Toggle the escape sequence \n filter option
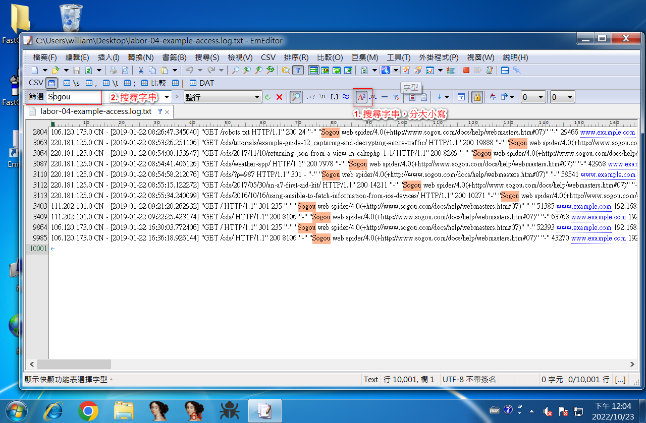646x423 pixels. coord(322,97)
